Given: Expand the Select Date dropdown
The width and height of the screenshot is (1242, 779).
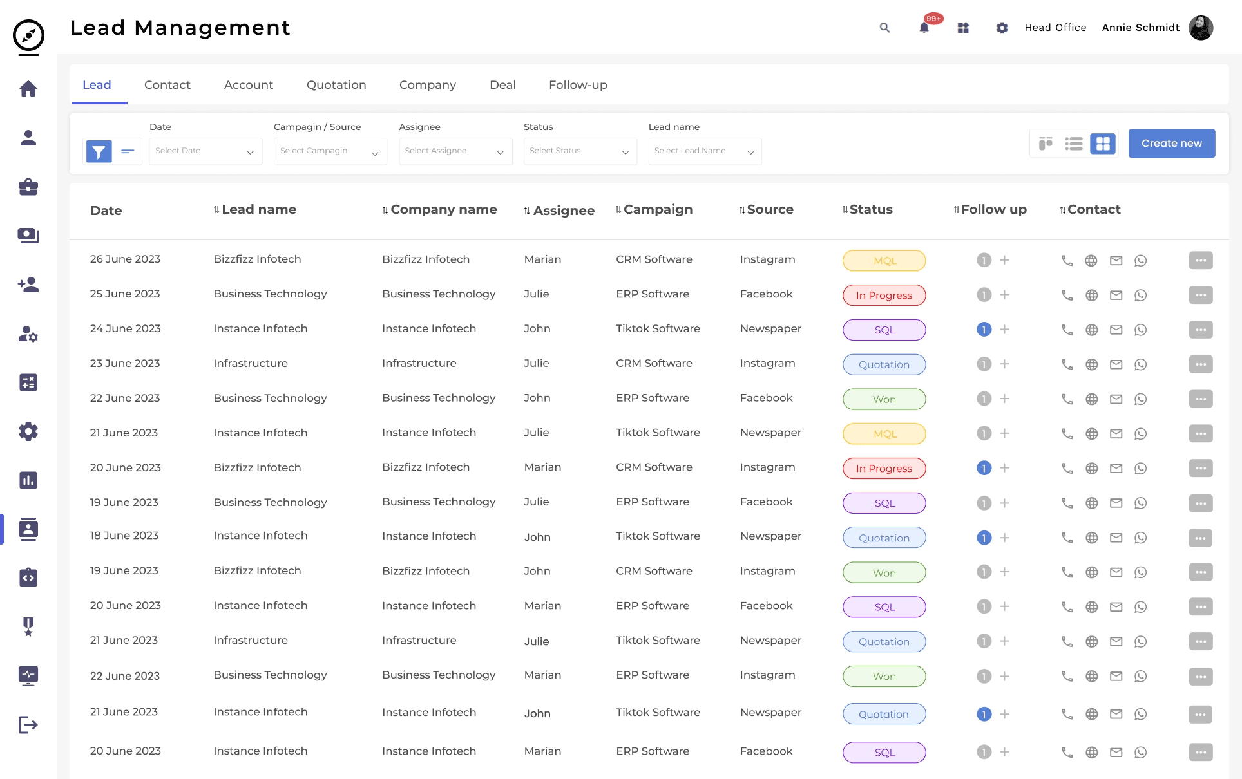Looking at the screenshot, I should pos(205,151).
